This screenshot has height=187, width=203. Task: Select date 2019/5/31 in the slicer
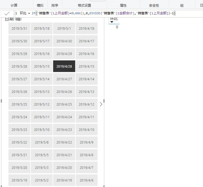point(19,28)
